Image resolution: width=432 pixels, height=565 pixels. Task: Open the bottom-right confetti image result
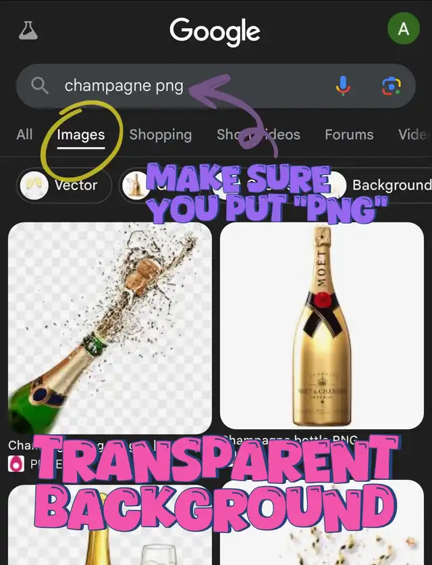pos(322,522)
